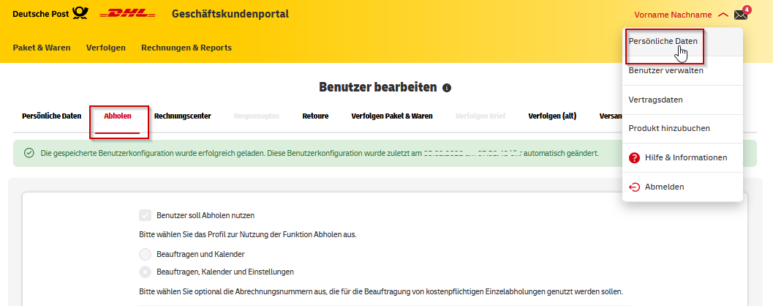Open Rechnungen & Reports menu

[186, 48]
